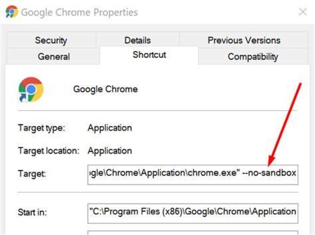315x235 pixels.
Task: Click the large Google Chrome shortcut icon
Action: [31, 90]
